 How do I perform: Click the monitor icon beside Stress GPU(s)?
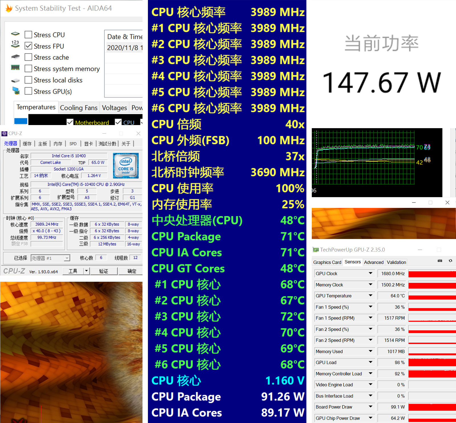click(x=16, y=91)
